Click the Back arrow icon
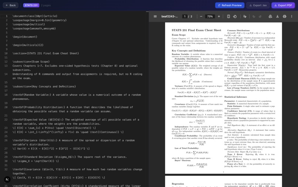Screen dimensions: 298x187 tap(7, 5)
